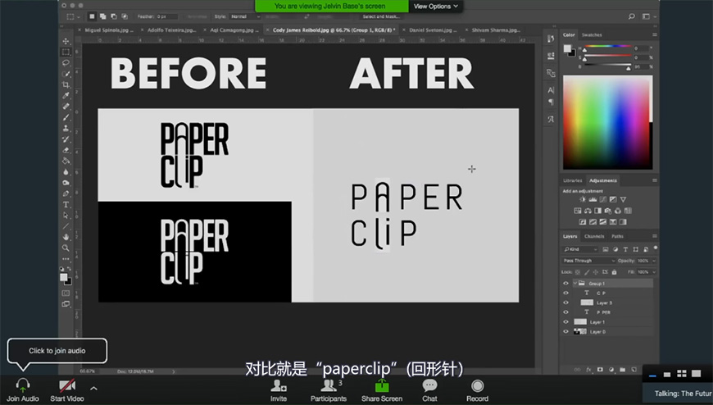Open the Libraries panel tab
This screenshot has height=405, width=713.
click(x=573, y=180)
